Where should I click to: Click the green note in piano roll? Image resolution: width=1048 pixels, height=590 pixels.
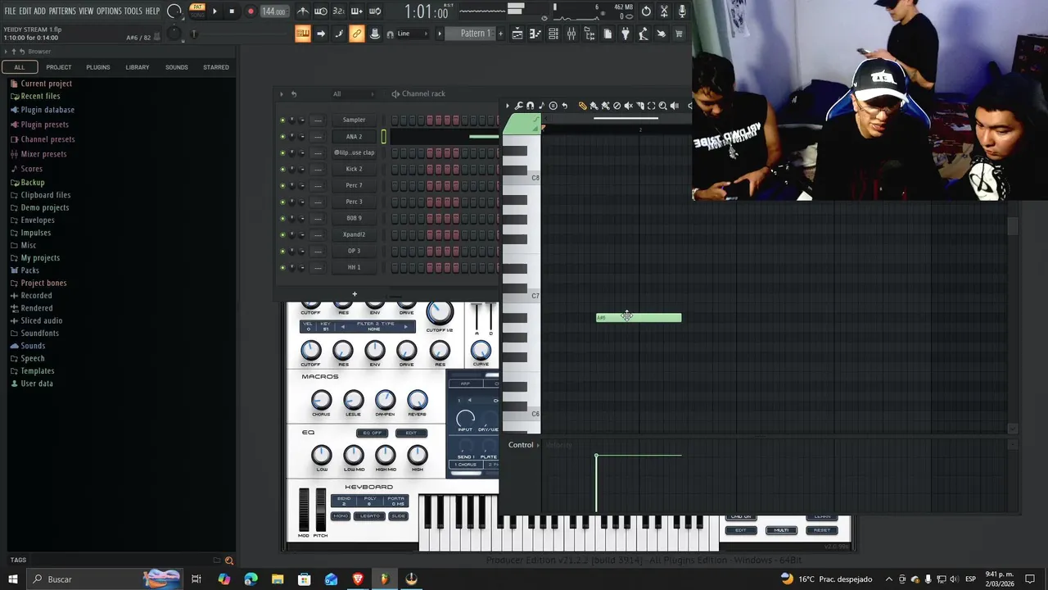639,318
